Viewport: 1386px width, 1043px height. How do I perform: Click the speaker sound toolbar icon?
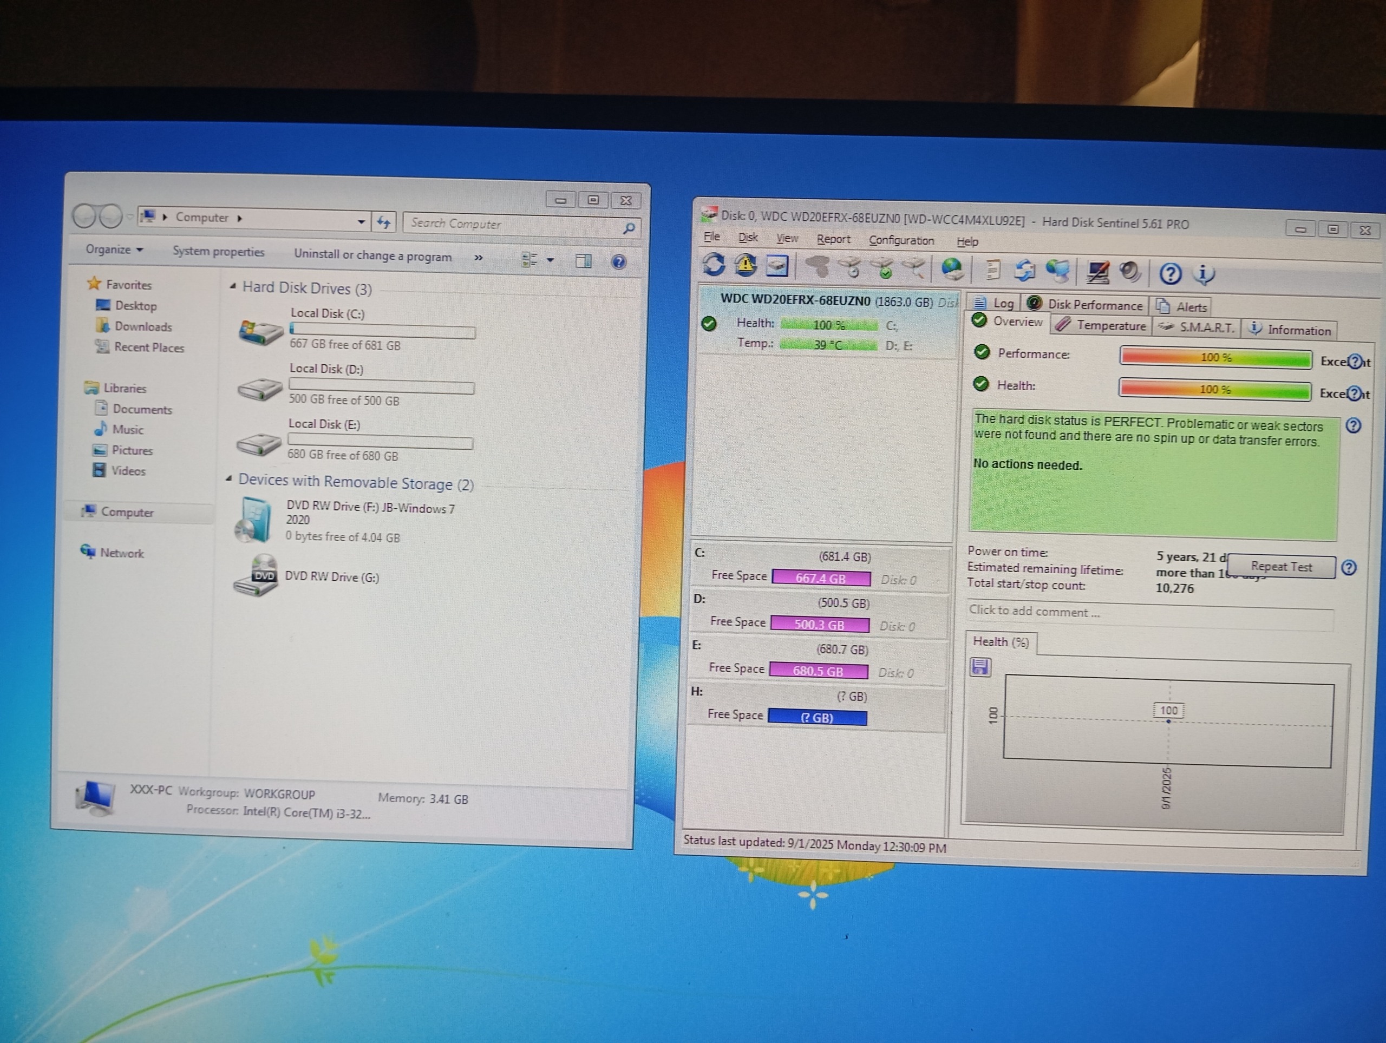1130,272
